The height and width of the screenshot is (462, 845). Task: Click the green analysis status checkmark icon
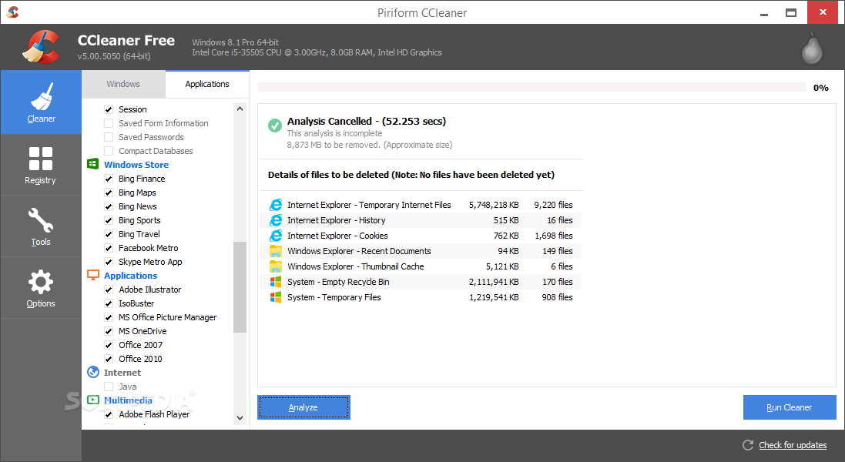pos(275,126)
